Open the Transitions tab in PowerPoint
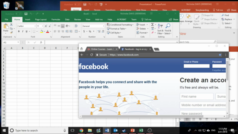Screen dimensions: 238x134 point(110,10)
